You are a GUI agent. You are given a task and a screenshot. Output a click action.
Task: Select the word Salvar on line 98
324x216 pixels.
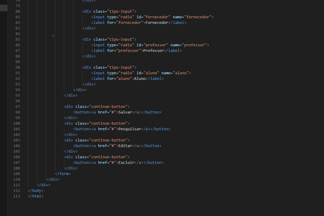tap(125, 112)
